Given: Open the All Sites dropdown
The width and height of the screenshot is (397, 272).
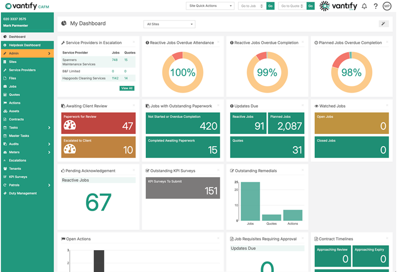Looking at the screenshot, I should [169, 24].
